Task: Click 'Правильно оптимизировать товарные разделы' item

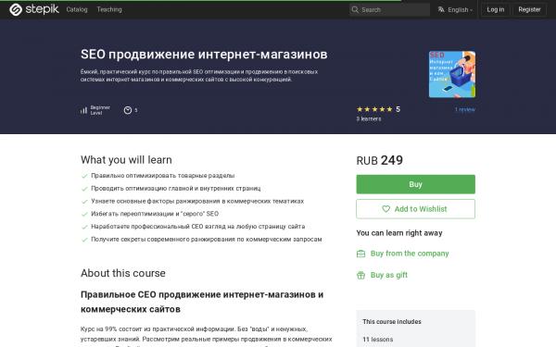Action: click(163, 176)
